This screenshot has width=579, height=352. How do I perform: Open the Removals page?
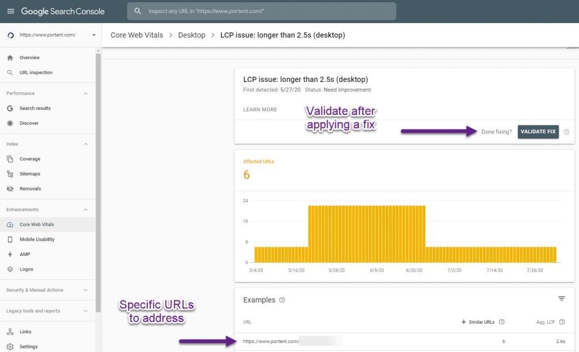point(47,189)
